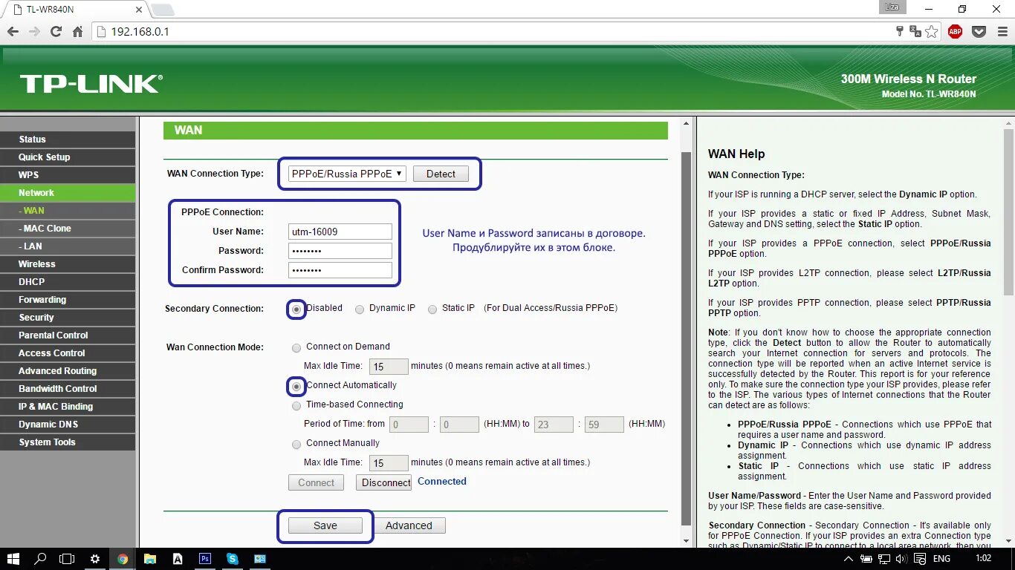Open Skype from the taskbar
The image size is (1015, 570).
tap(233, 559)
